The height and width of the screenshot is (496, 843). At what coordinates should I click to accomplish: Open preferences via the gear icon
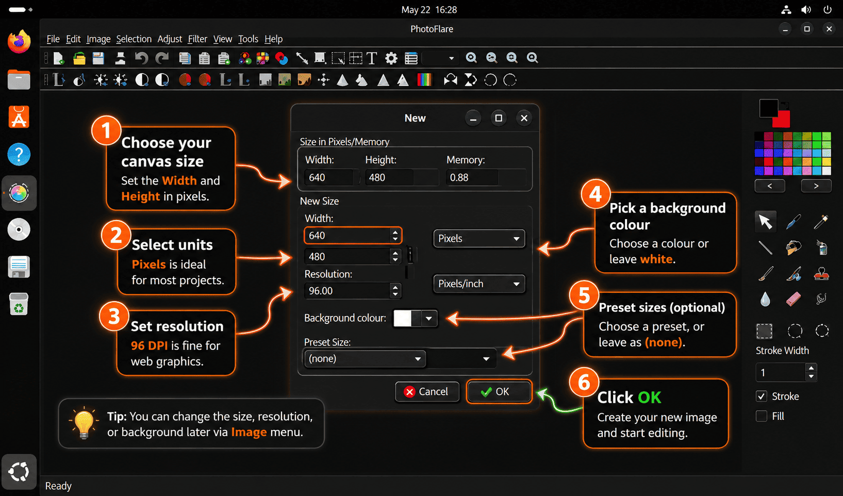click(391, 58)
